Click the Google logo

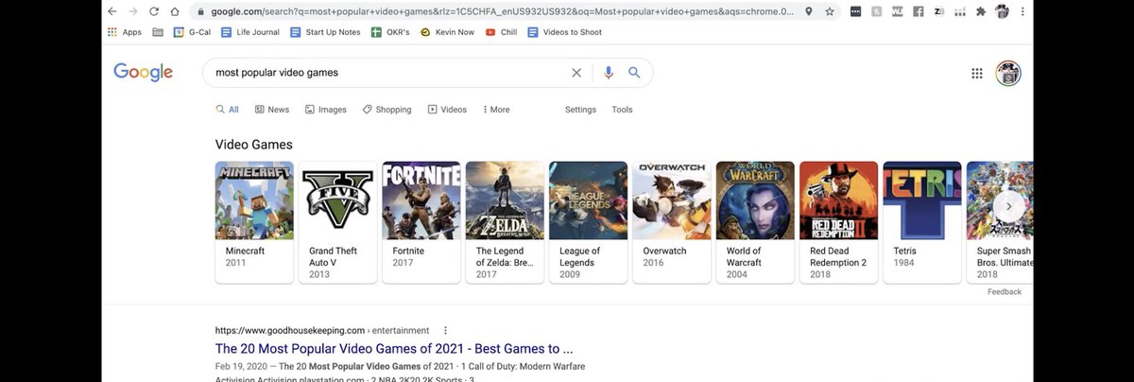[143, 73]
